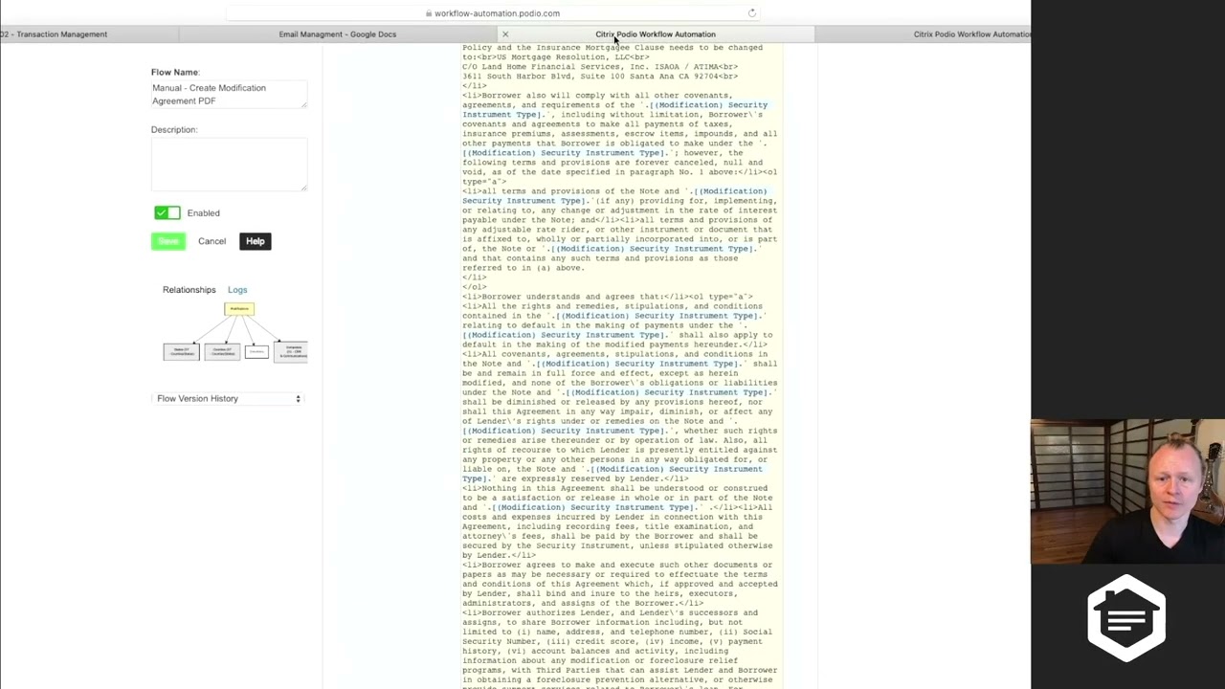Click the Enabled label text
The image size is (1225, 689).
click(x=203, y=213)
